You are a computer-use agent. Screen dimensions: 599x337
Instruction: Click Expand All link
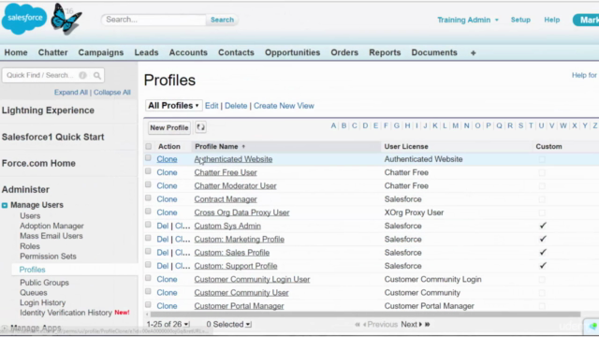point(71,93)
